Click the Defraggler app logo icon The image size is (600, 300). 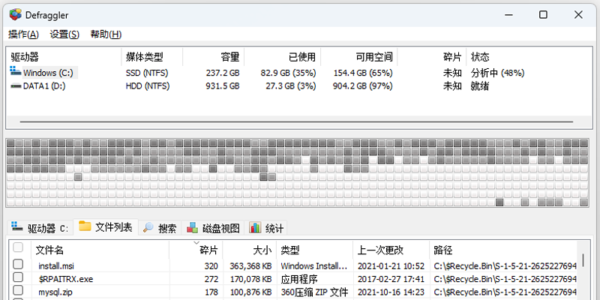point(16,15)
